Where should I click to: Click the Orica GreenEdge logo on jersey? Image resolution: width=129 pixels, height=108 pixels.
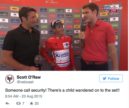(x=62, y=55)
